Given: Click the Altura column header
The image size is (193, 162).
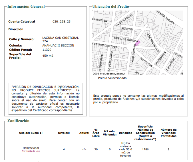Looking at the screenshot, I should (84, 133).
